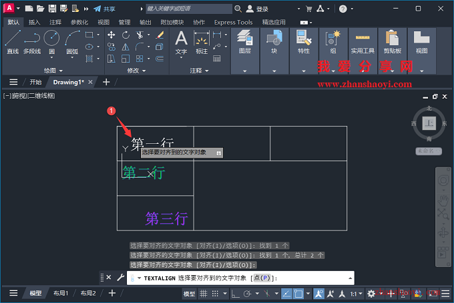454x303 pixels.
Task: Switch to Layout1 (布局1) tab
Action: pos(60,293)
